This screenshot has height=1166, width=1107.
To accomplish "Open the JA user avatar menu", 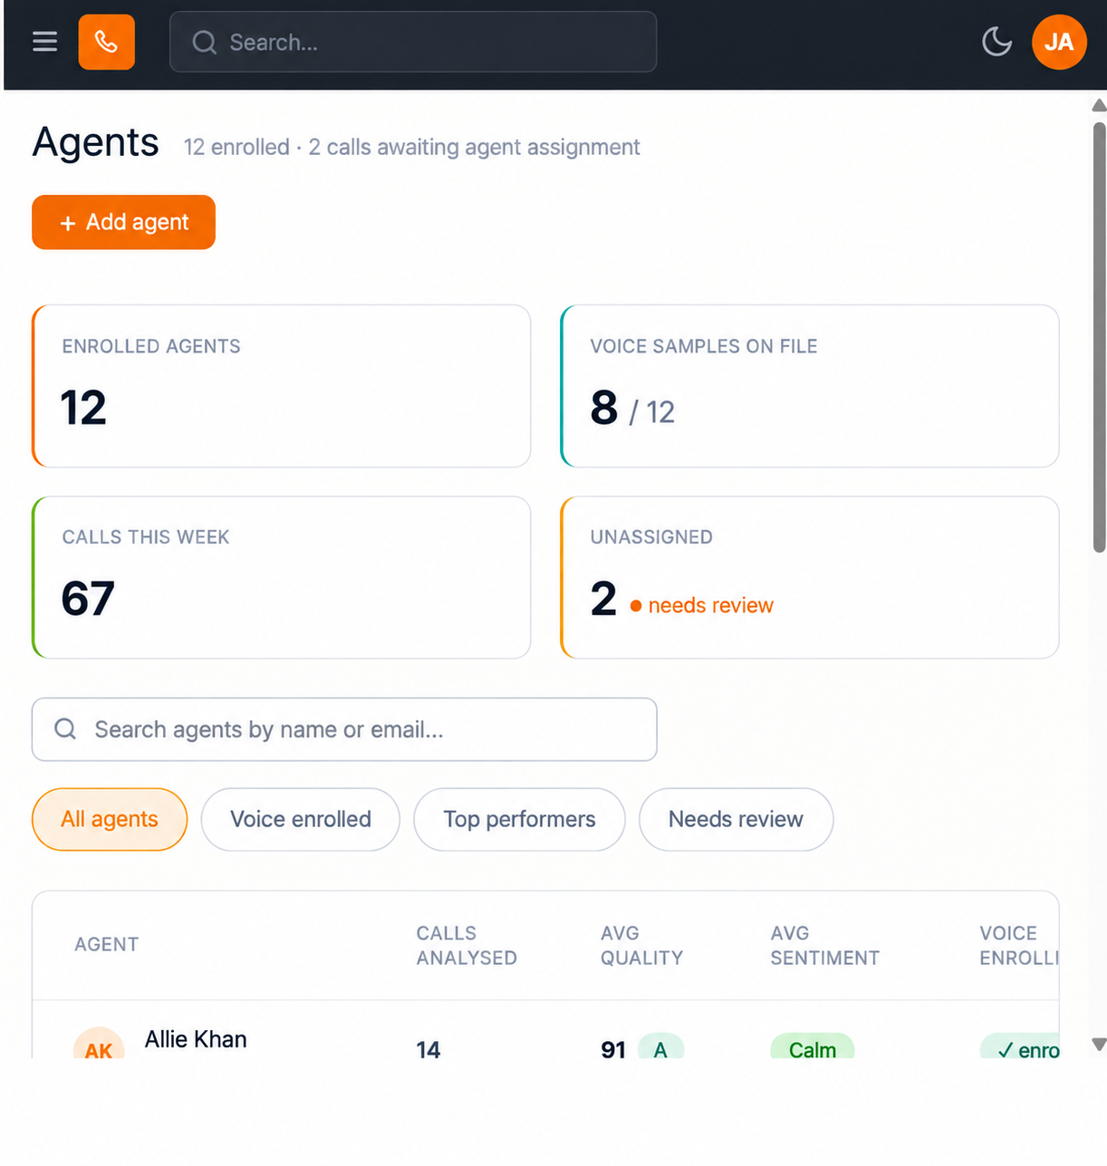I will pos(1059,42).
